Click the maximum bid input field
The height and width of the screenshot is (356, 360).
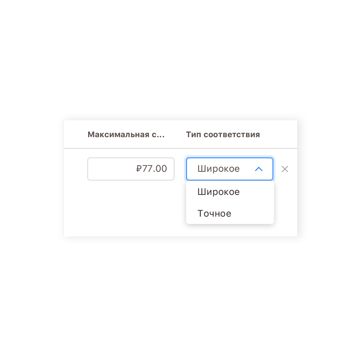pos(131,169)
